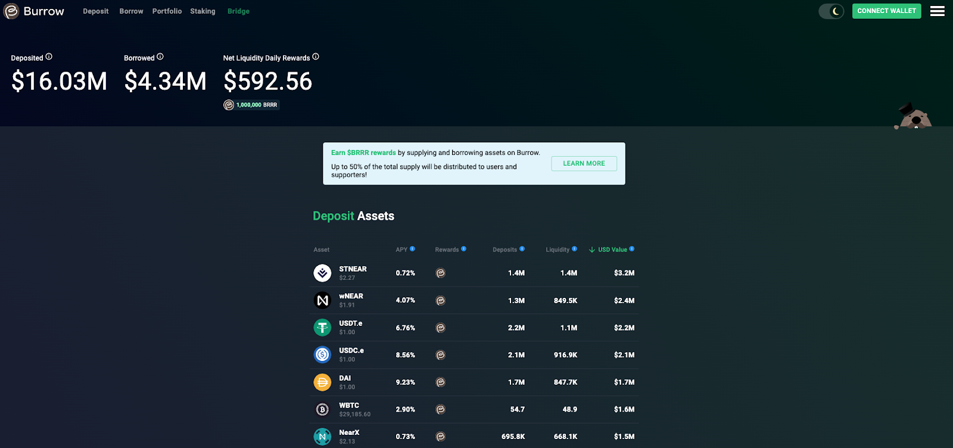The image size is (953, 448).
Task: Select the STNEAR asset name
Action: (x=353, y=269)
